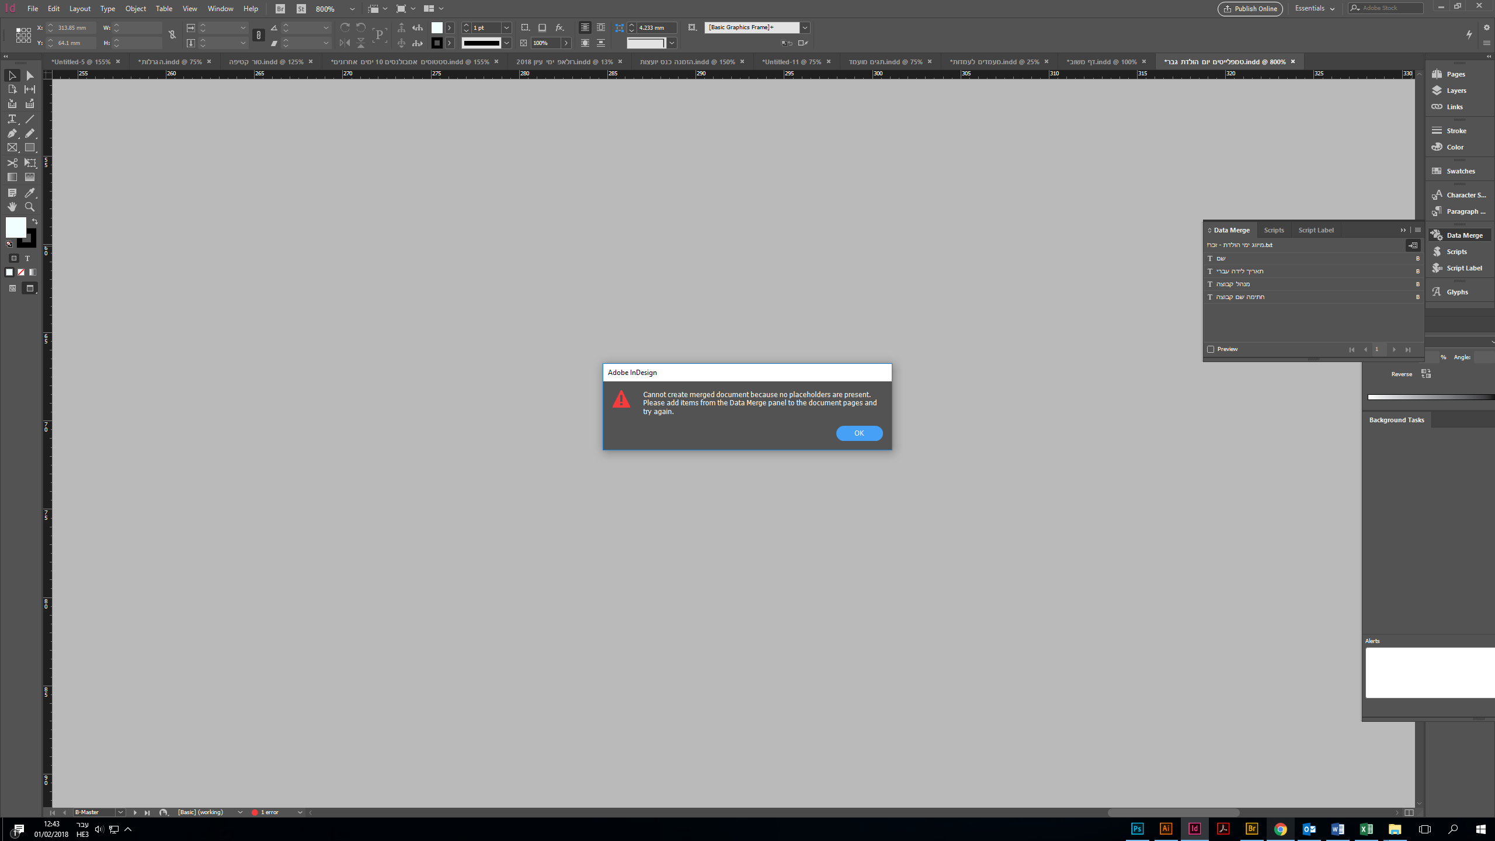Open the Essentials workspace dropdown
This screenshot has width=1495, height=841.
click(x=1315, y=8)
